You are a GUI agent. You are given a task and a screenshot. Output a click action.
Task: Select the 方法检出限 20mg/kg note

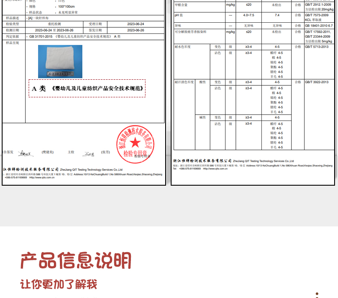pos(319,9)
